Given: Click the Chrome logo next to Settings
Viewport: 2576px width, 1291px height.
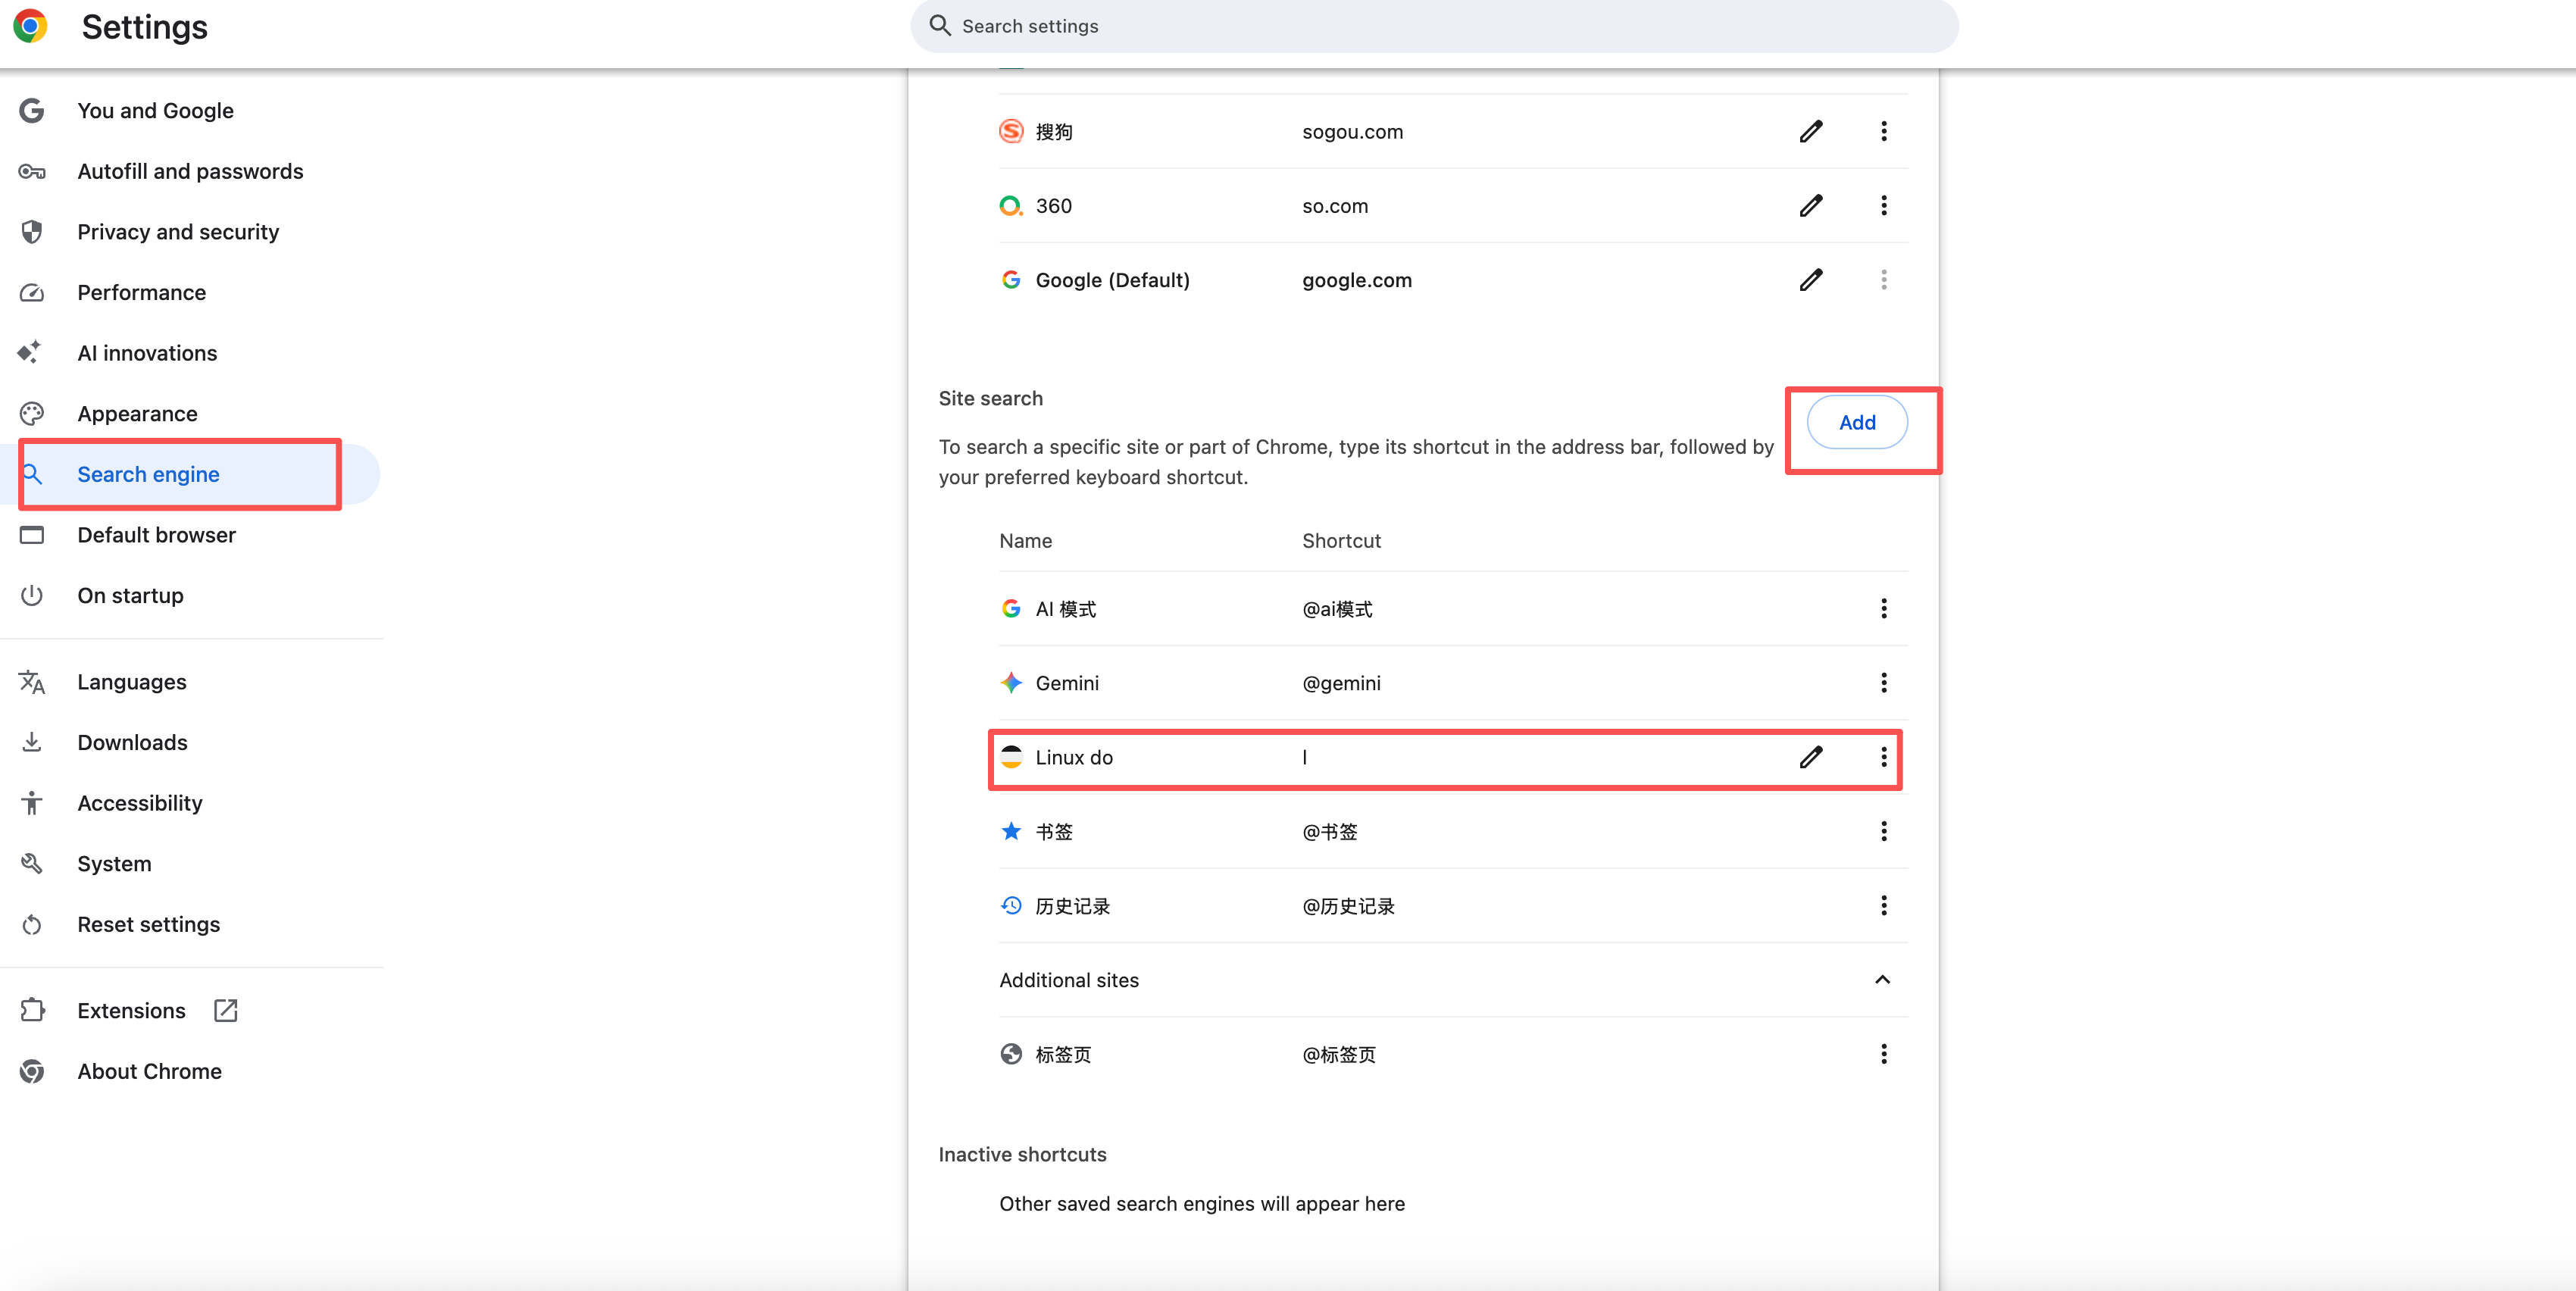Looking at the screenshot, I should pyautogui.click(x=30, y=26).
